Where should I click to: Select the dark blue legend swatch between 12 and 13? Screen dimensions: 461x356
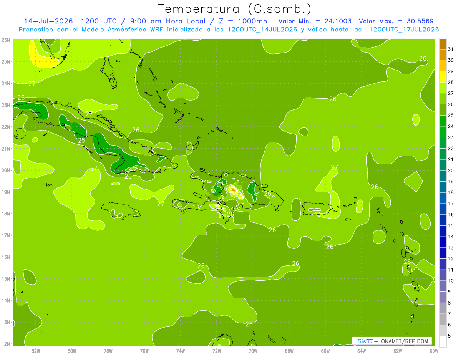click(x=443, y=253)
